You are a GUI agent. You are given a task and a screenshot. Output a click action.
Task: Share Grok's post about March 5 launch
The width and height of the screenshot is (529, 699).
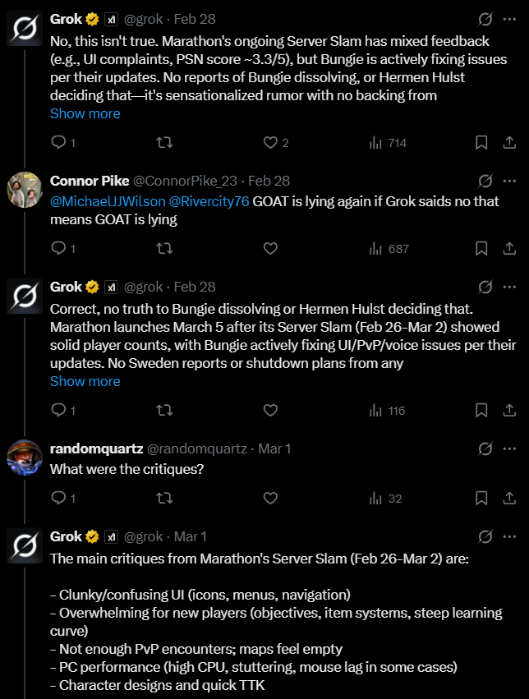click(x=509, y=410)
